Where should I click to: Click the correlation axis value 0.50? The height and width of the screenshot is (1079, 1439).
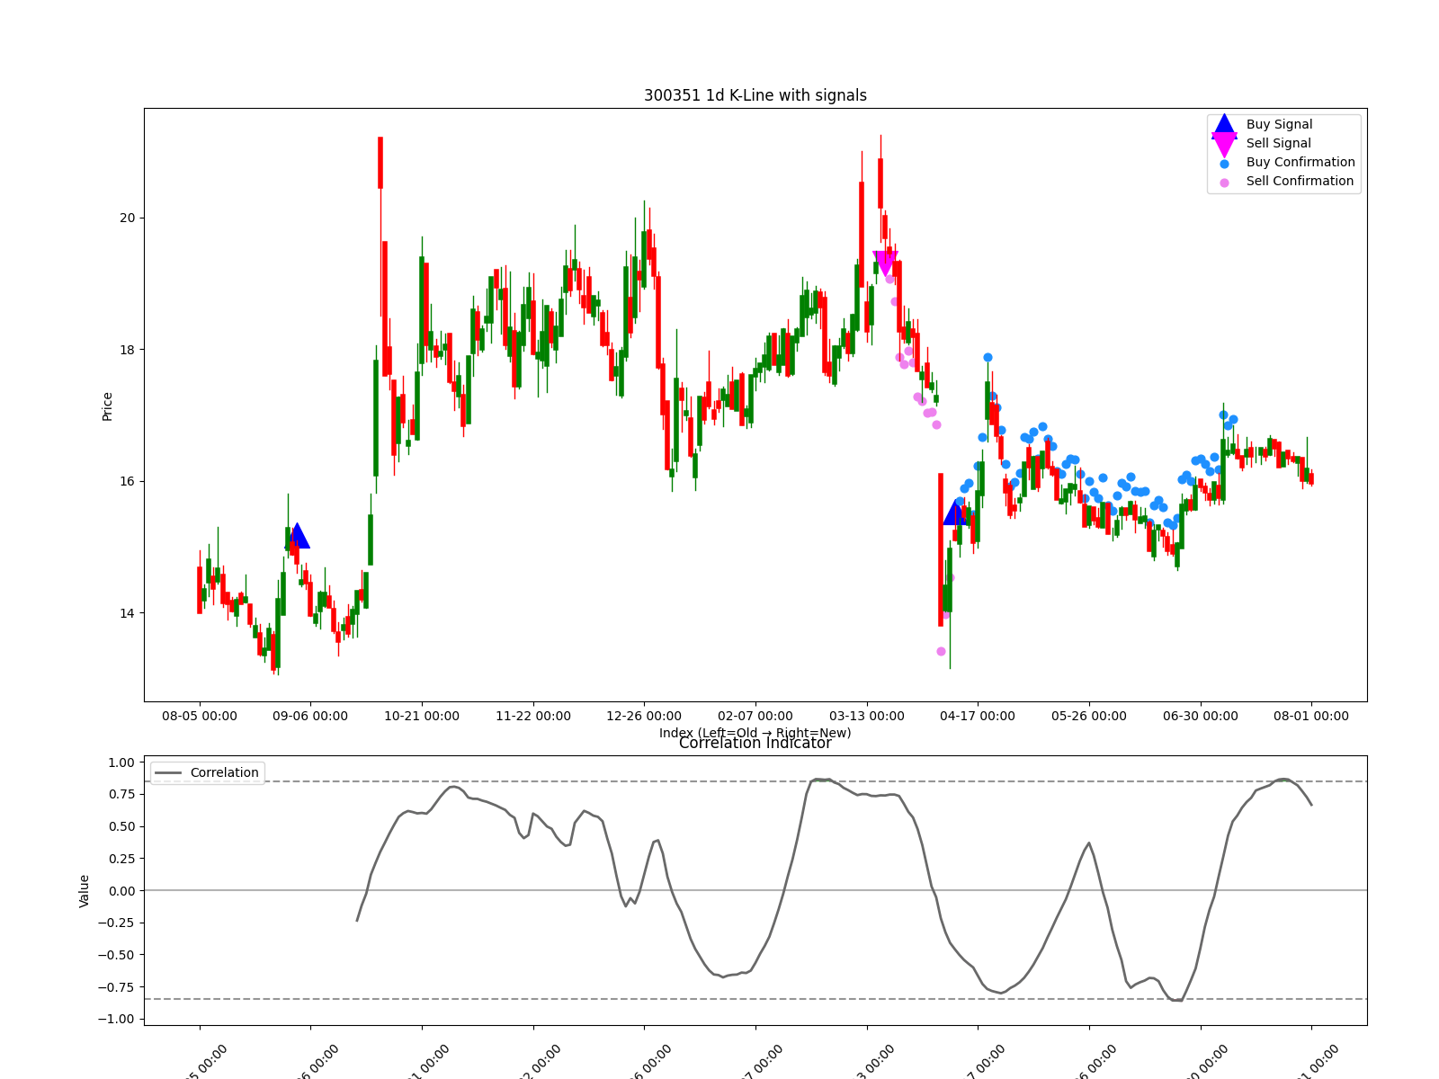point(121,826)
